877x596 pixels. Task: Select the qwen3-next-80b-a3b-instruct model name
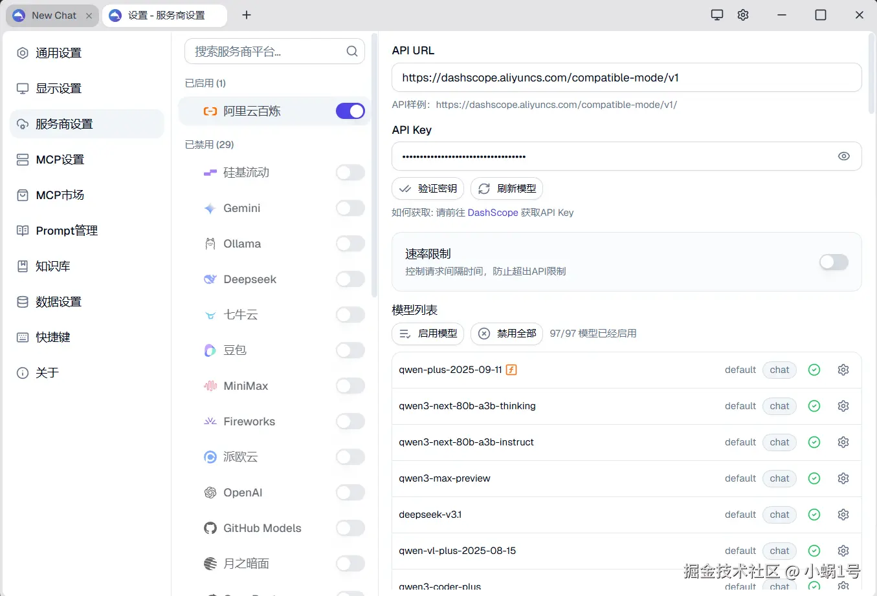pyautogui.click(x=467, y=442)
